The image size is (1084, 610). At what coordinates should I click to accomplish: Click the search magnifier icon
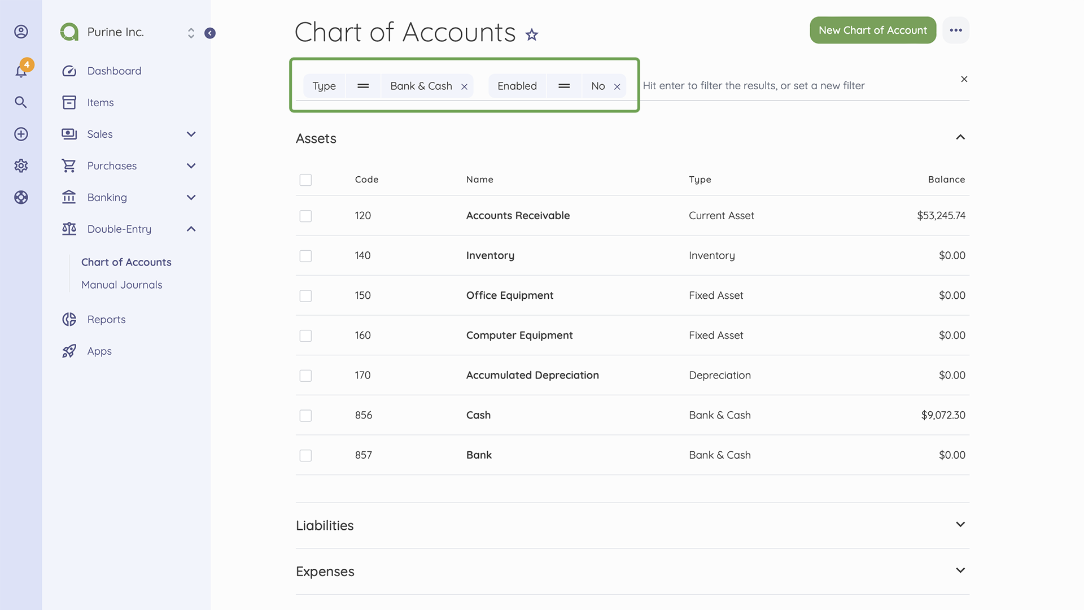click(21, 102)
